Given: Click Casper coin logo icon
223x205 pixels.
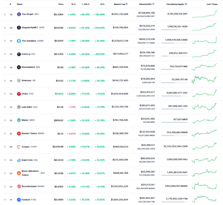Looking at the screenshot, I should click(19, 147).
